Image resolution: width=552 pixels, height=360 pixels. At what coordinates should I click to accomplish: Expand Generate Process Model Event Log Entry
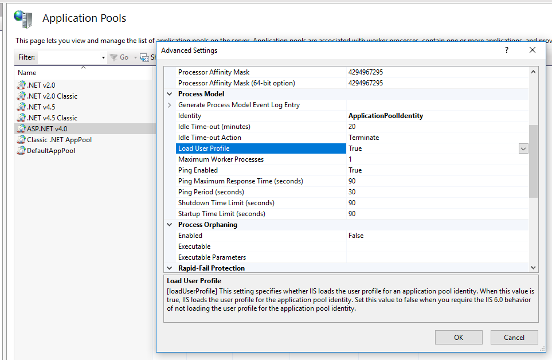pyautogui.click(x=170, y=105)
